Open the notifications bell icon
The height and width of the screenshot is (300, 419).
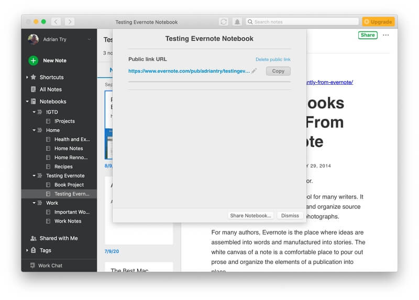tap(237, 21)
